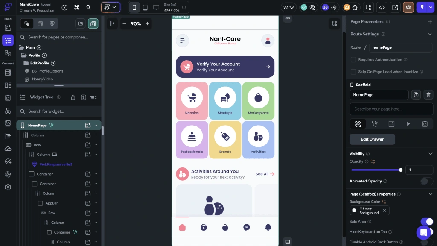Expand WebResponsiveHalf parent Column arrow

click(96, 155)
